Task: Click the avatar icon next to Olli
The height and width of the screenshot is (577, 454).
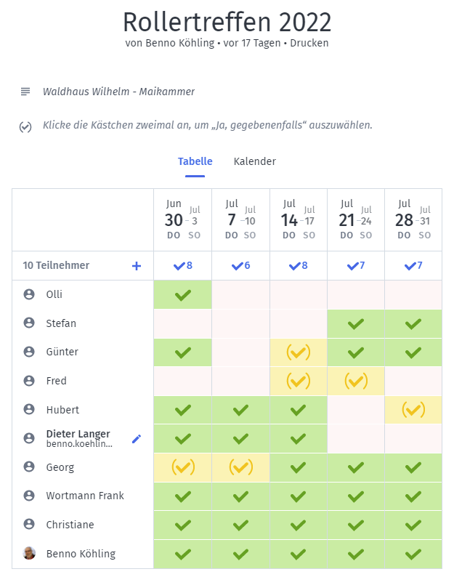Action: point(29,294)
